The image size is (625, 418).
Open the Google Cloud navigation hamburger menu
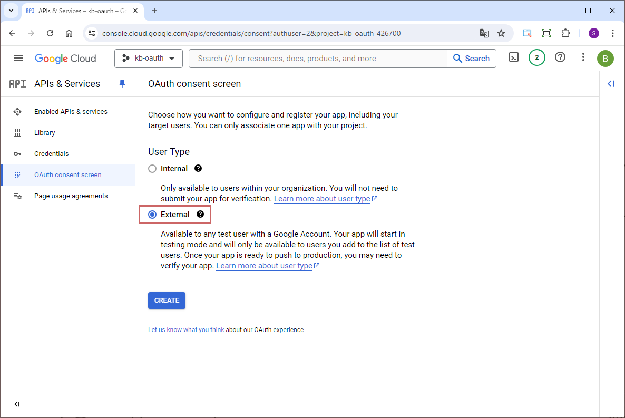click(x=18, y=58)
